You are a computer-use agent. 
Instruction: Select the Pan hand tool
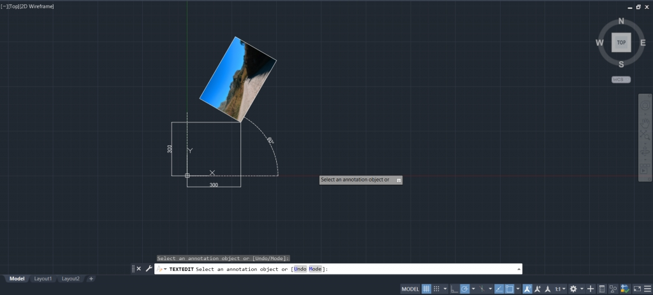(x=645, y=122)
